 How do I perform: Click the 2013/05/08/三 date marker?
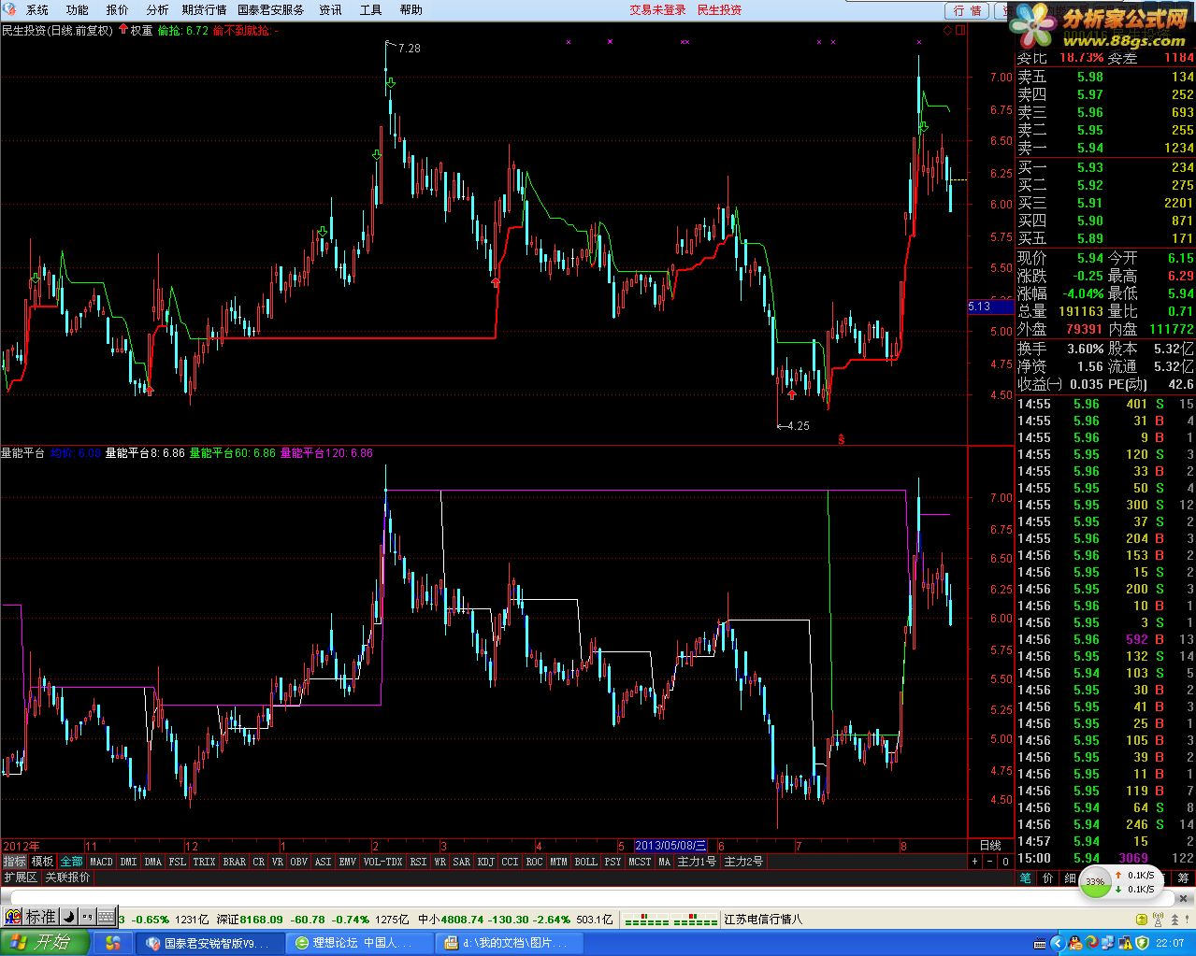pyautogui.click(x=670, y=846)
